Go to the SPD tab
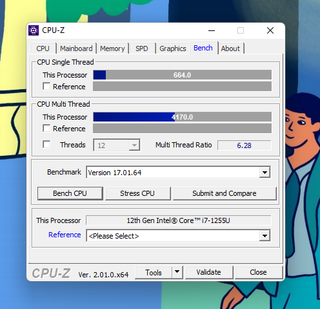This screenshot has height=309, width=320. 142,48
